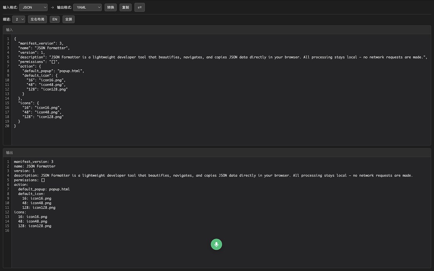Click input line number 20
Screen dimensions: 434x271
click(x=7, y=126)
